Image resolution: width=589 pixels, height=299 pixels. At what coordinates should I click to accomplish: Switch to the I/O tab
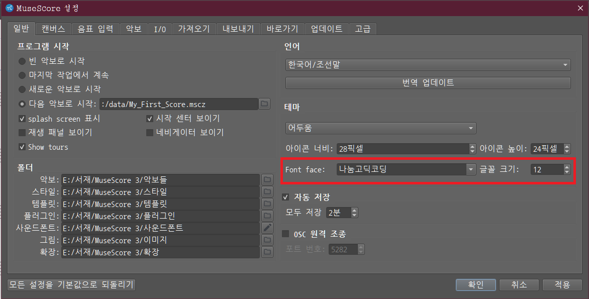pos(160,29)
